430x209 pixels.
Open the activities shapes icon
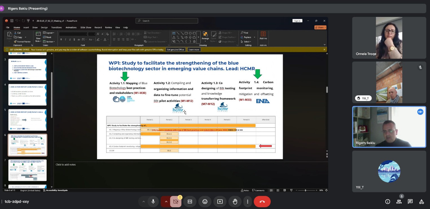(422, 201)
